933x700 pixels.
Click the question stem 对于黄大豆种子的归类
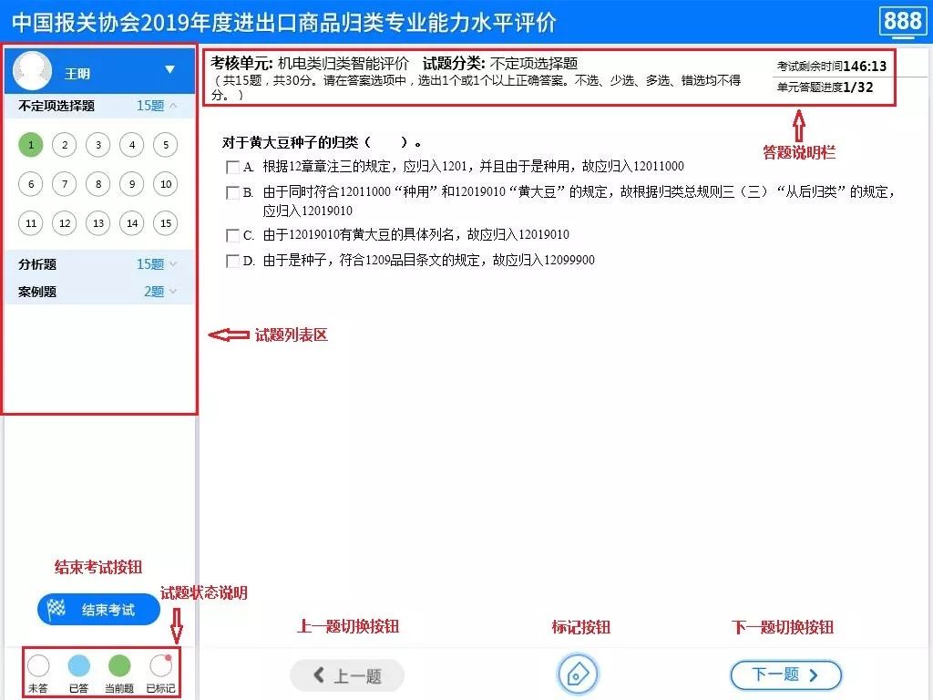click(322, 142)
